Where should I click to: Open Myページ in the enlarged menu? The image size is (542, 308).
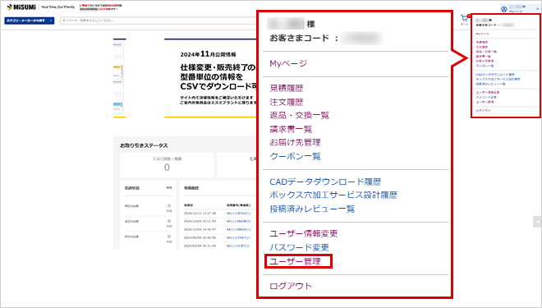click(x=288, y=63)
